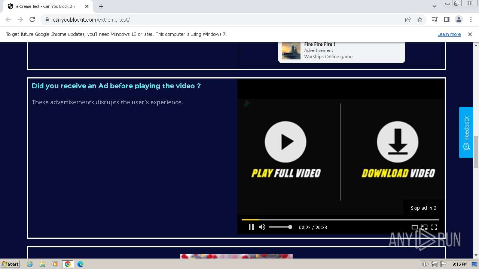
Task: Seek on the video progress bar
Action: coord(341,220)
